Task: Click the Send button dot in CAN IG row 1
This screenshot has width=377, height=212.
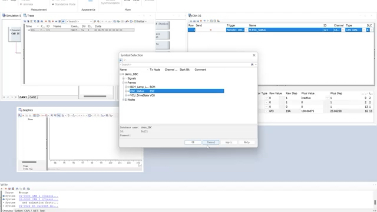Action: 211,30
